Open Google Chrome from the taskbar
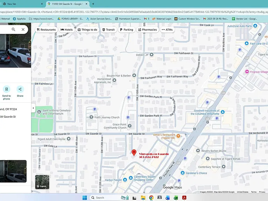The height and width of the screenshot is (201, 268). [151, 198]
